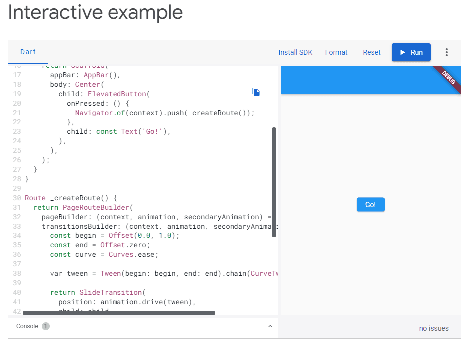Viewport: 469px width, 344px height.
Task: Run the Flutter example
Action: click(x=411, y=52)
